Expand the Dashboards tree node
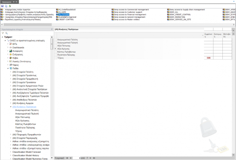The width and height of the screenshot is (236, 160). (x=8, y=48)
